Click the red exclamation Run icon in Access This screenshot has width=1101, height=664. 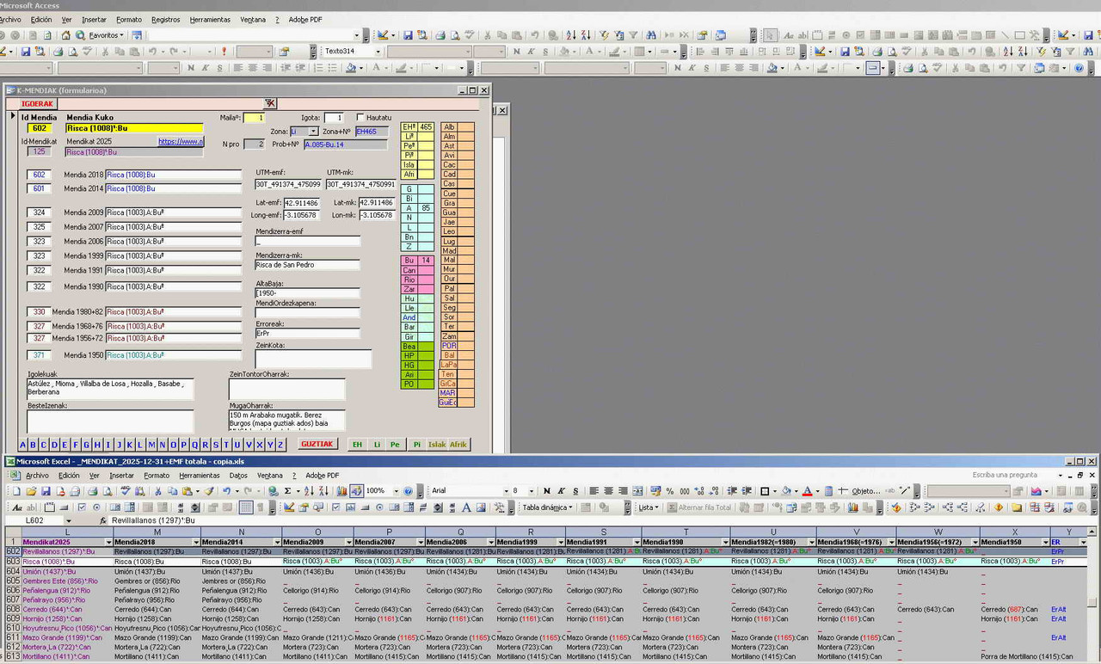(x=224, y=52)
